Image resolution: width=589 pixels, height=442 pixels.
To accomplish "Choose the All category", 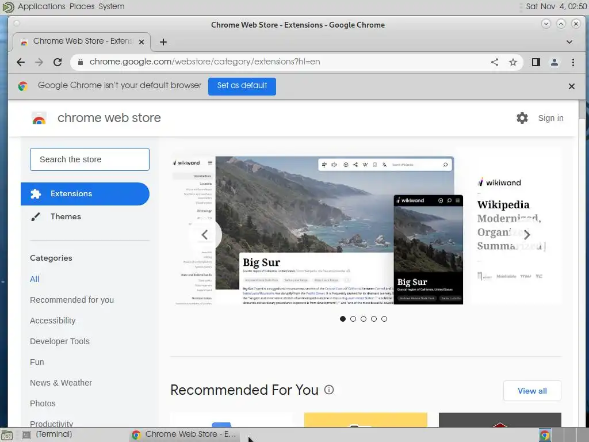I will (x=35, y=279).
